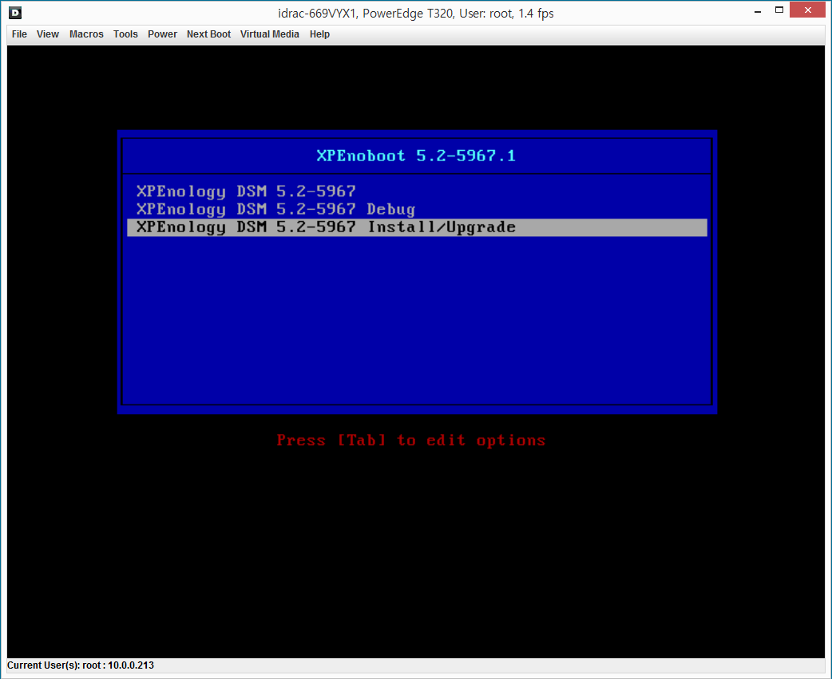This screenshot has height=679, width=832.
Task: Open the Power menu
Action: click(x=162, y=34)
